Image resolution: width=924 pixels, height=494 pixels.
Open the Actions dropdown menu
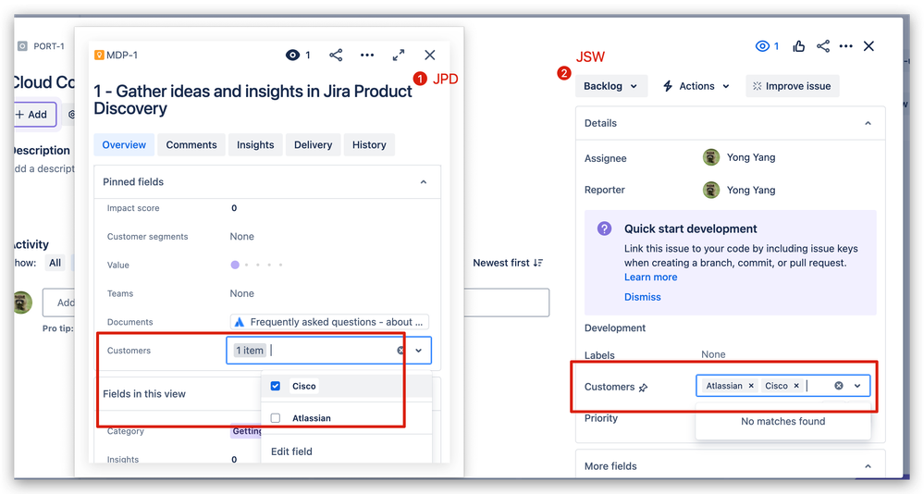pyautogui.click(x=696, y=86)
